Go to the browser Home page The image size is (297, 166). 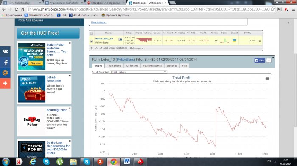coord(23,9)
